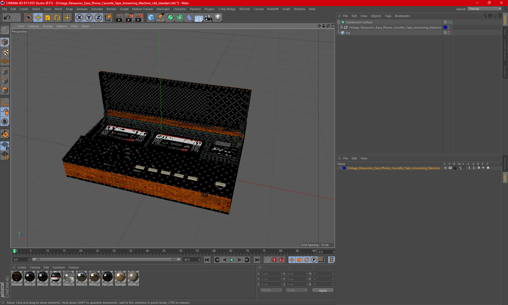Expand the Vintage_Panasonic object hierarchy

[342, 28]
